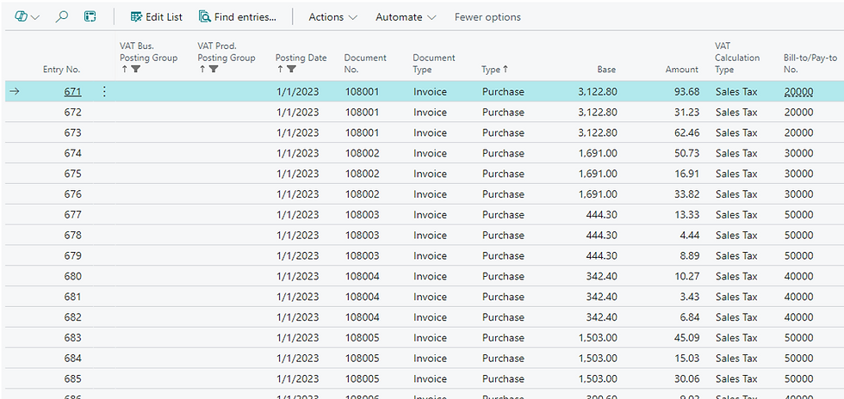Select entry number 673
The image size is (844, 399).
coord(72,132)
